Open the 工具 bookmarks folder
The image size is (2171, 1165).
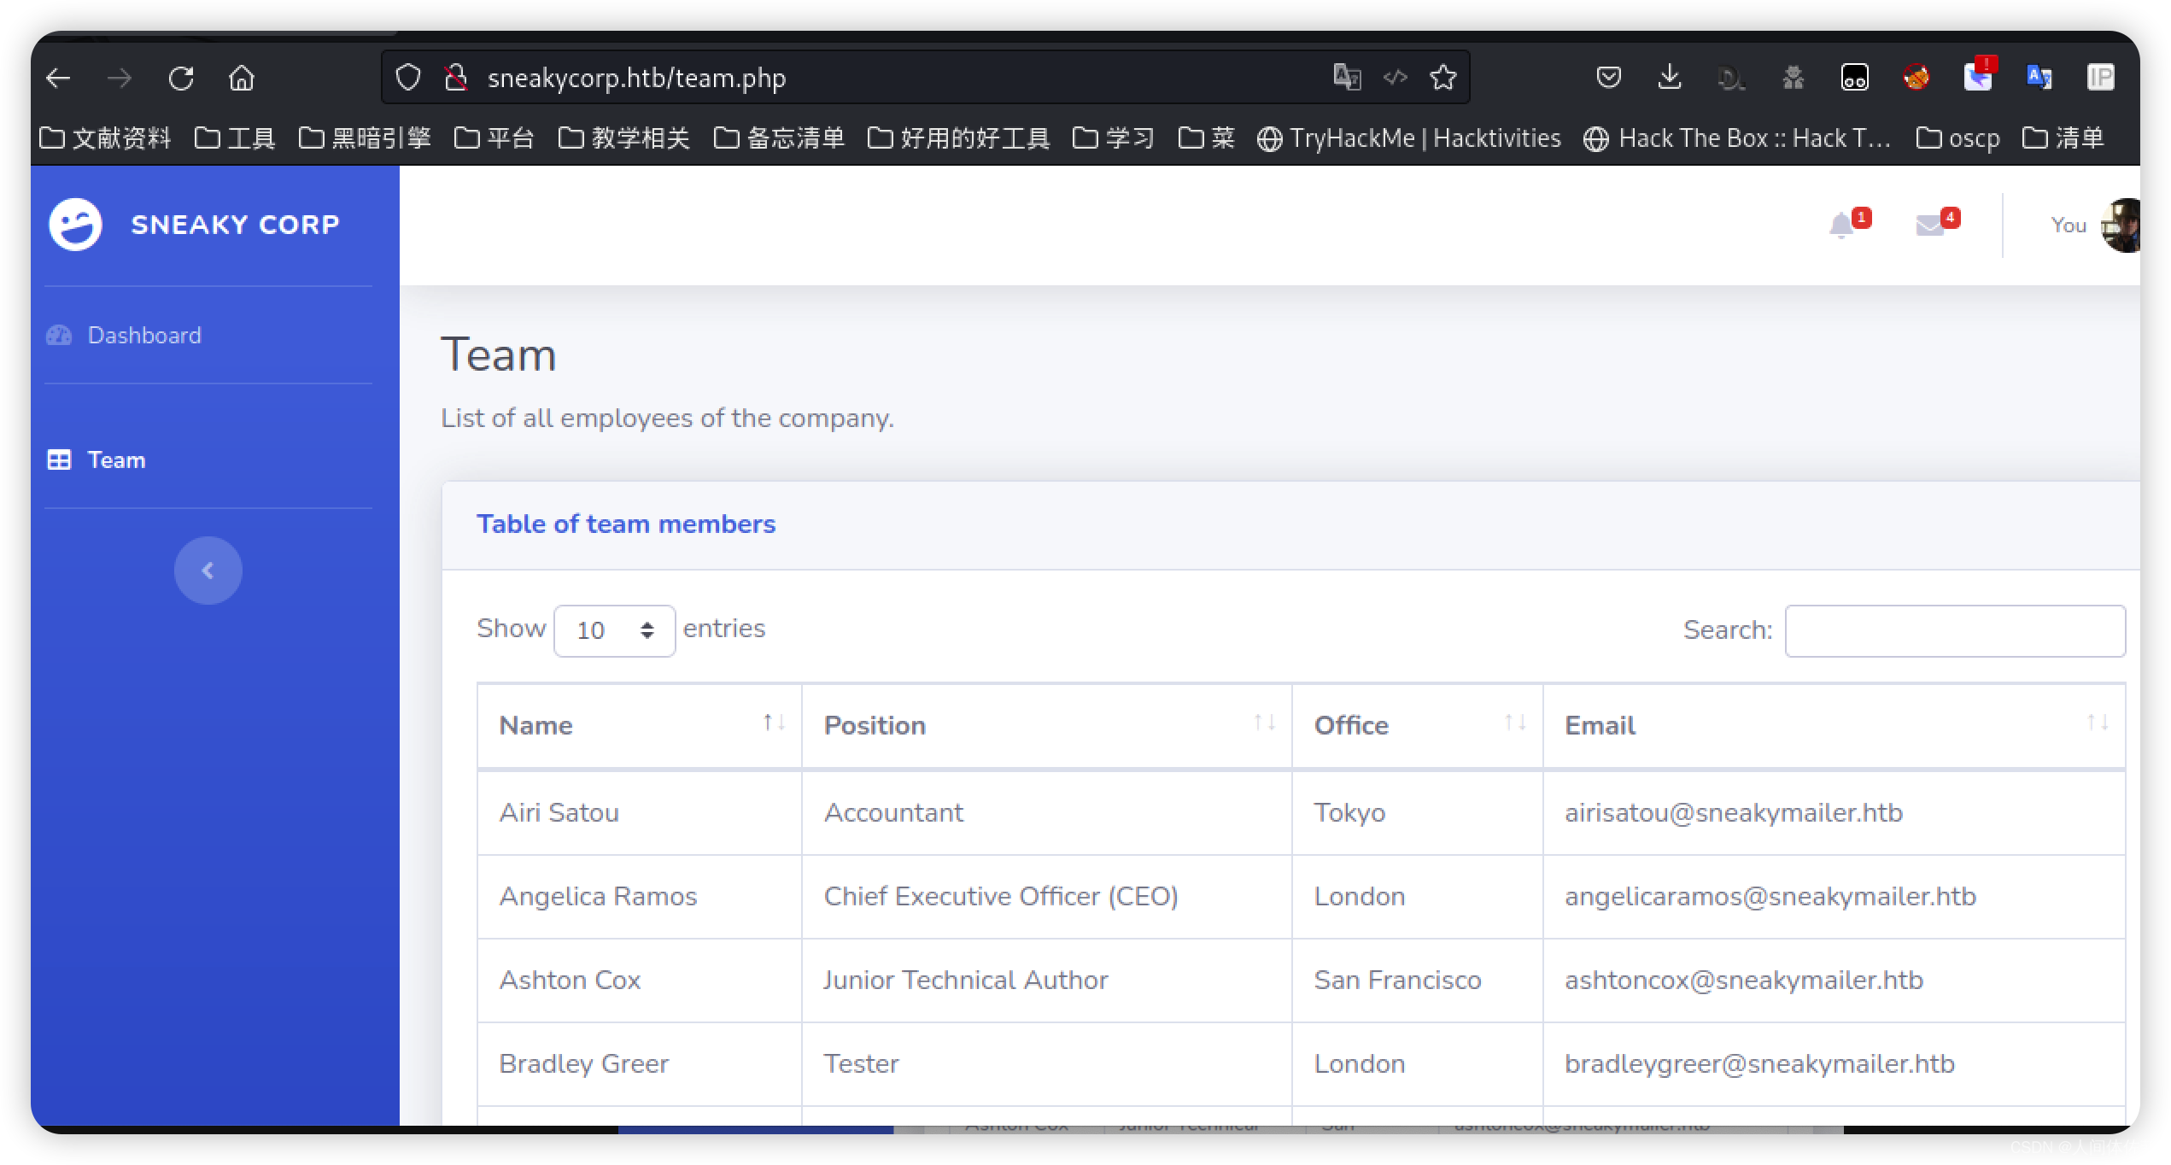click(235, 138)
